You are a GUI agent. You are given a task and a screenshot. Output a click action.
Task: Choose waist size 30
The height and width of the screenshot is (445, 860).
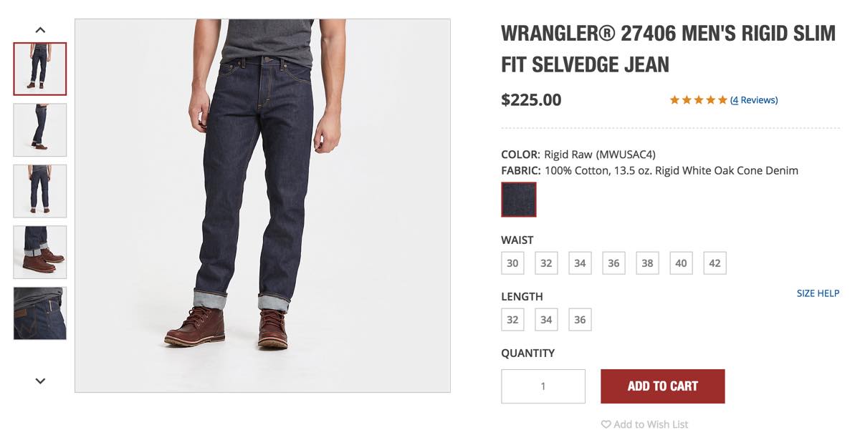coord(512,263)
